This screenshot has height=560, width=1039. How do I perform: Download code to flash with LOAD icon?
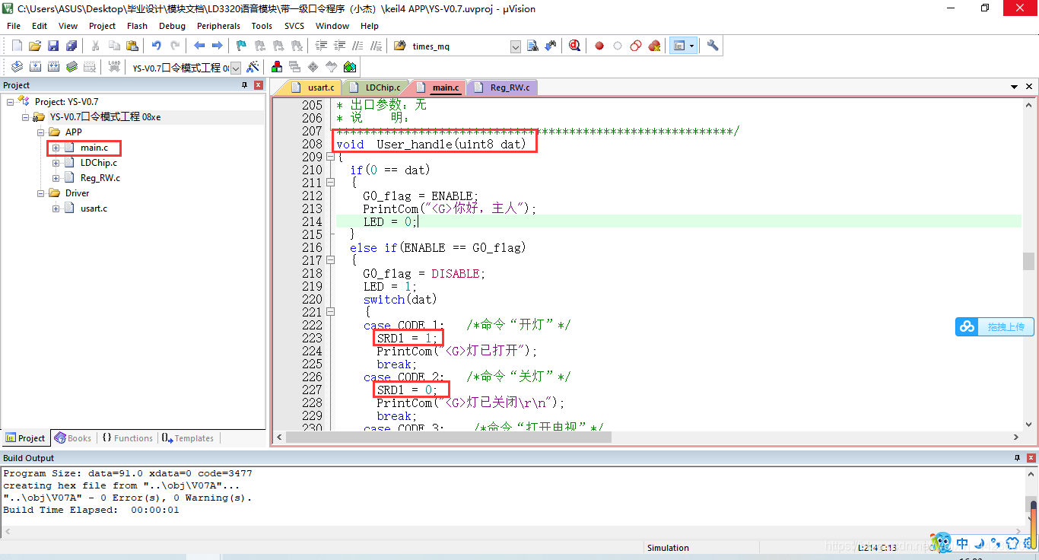point(114,67)
